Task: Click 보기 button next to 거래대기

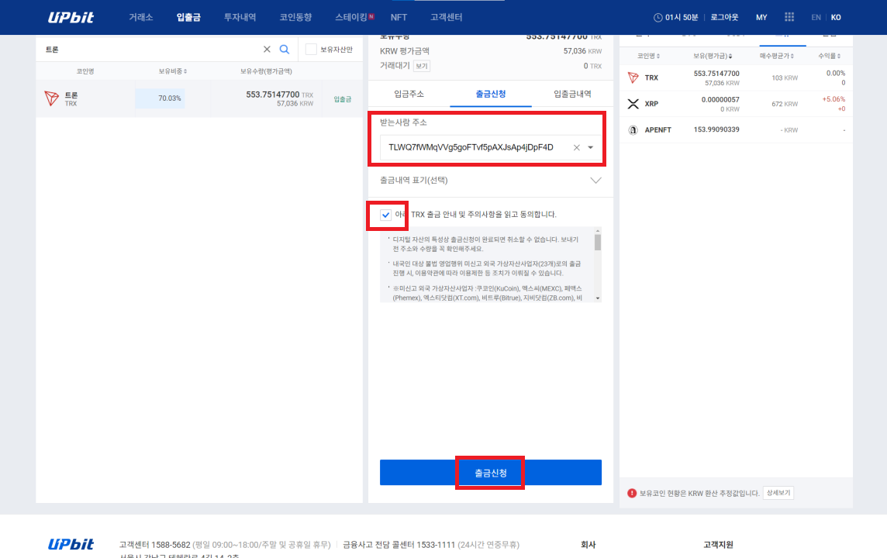Action: (422, 66)
